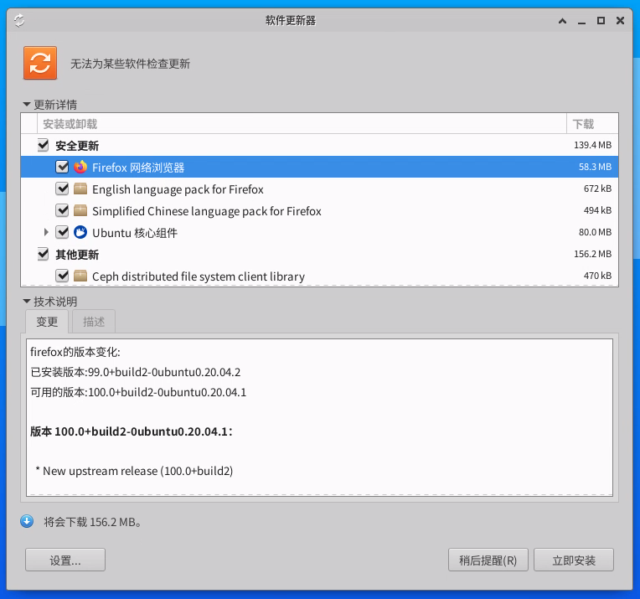Click 无法为某些软件检查更新 message
The width and height of the screenshot is (640, 599).
(x=130, y=64)
